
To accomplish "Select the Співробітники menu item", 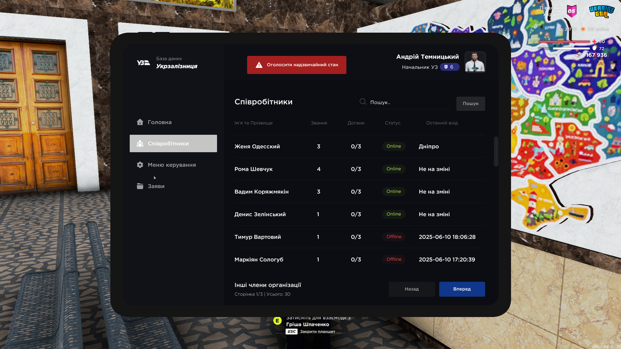I will click(x=173, y=143).
